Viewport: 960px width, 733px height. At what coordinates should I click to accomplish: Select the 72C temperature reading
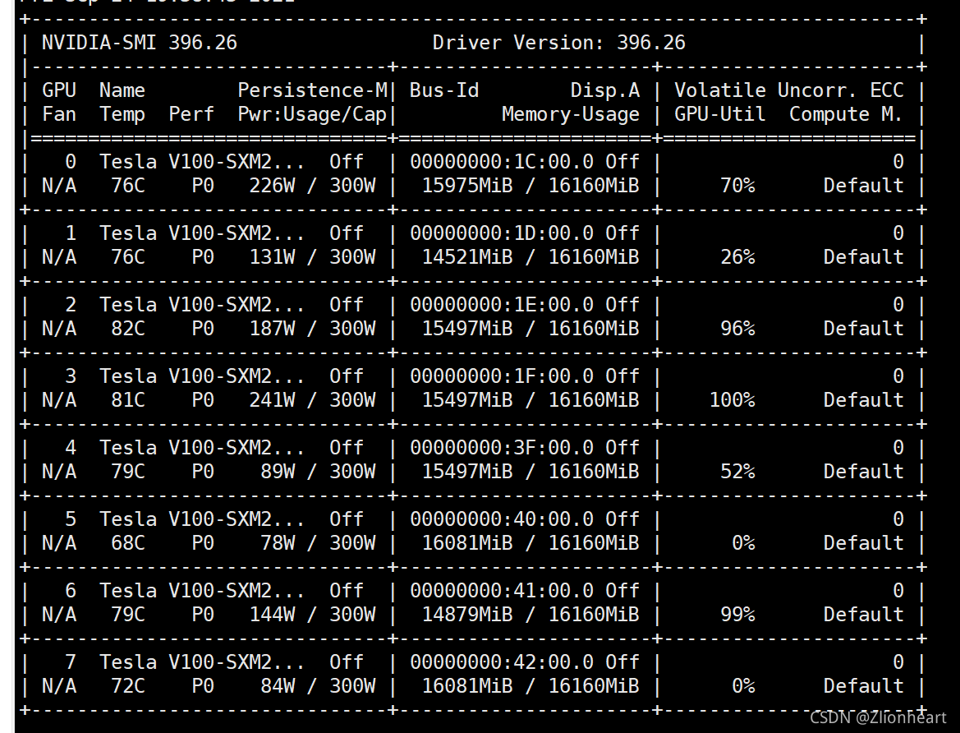click(128, 686)
